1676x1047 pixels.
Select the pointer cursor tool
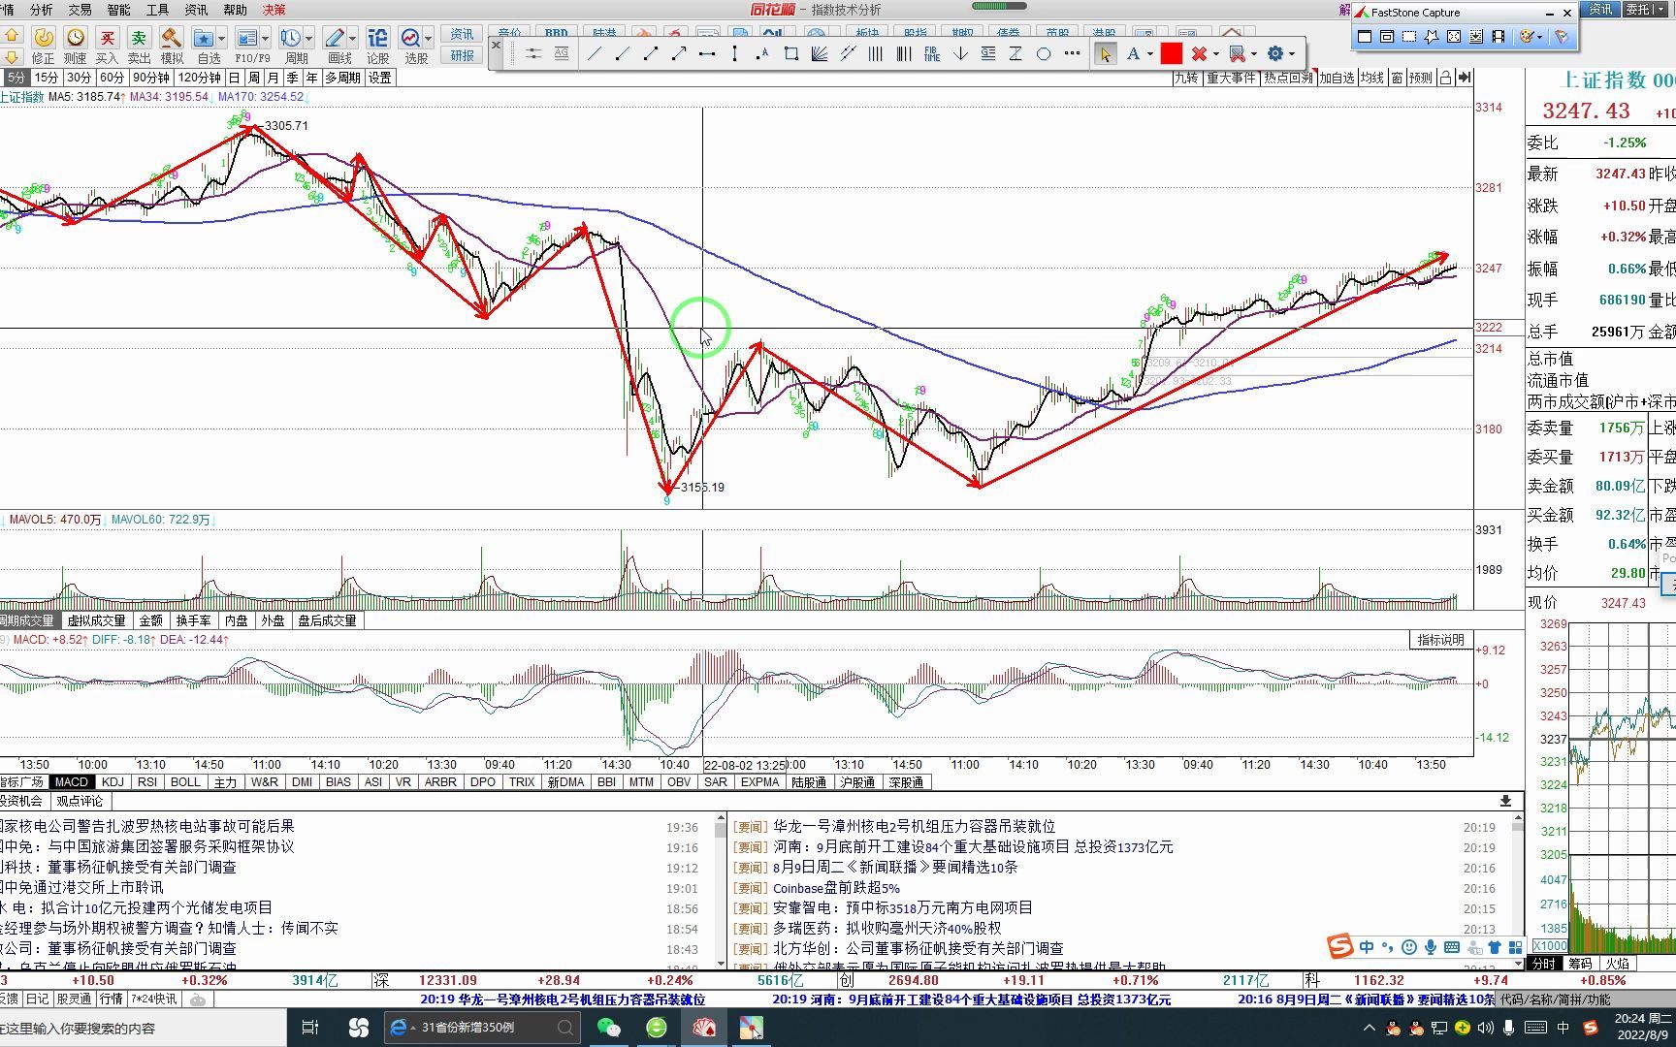coord(1104,54)
